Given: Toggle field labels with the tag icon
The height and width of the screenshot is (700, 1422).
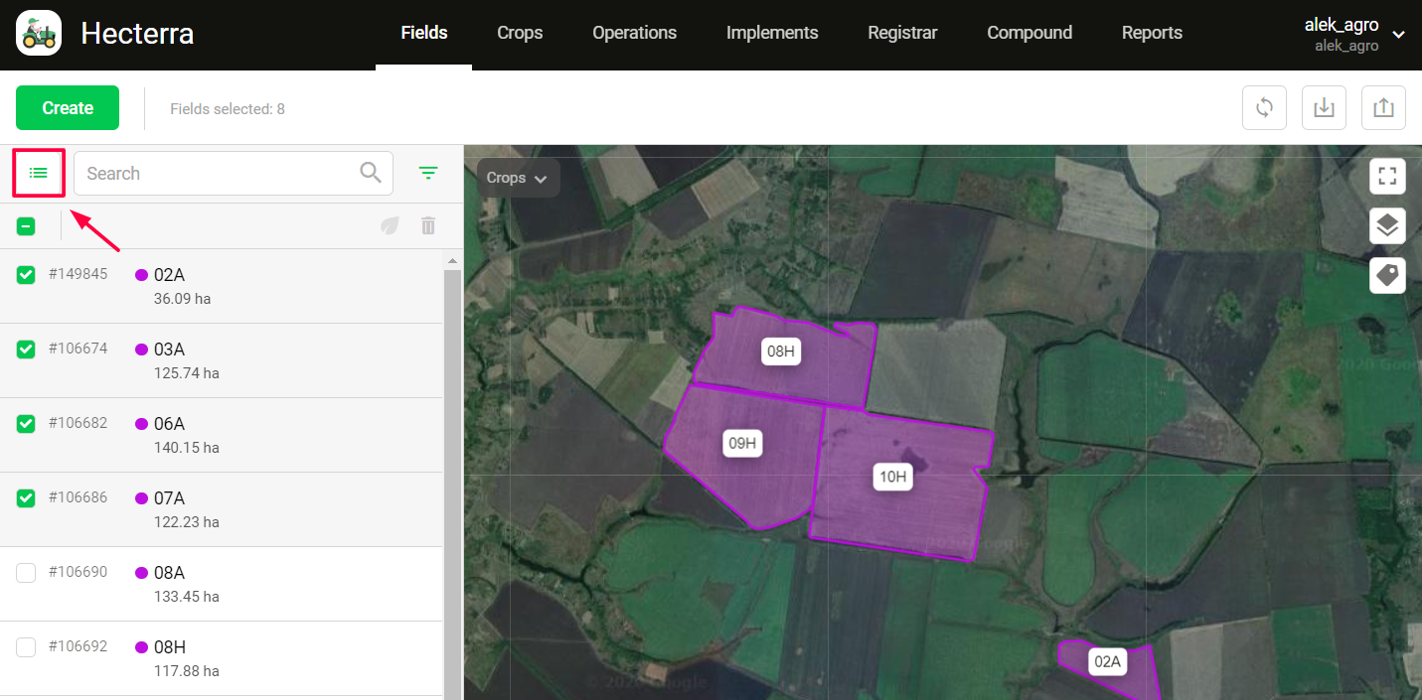Looking at the screenshot, I should (1387, 275).
